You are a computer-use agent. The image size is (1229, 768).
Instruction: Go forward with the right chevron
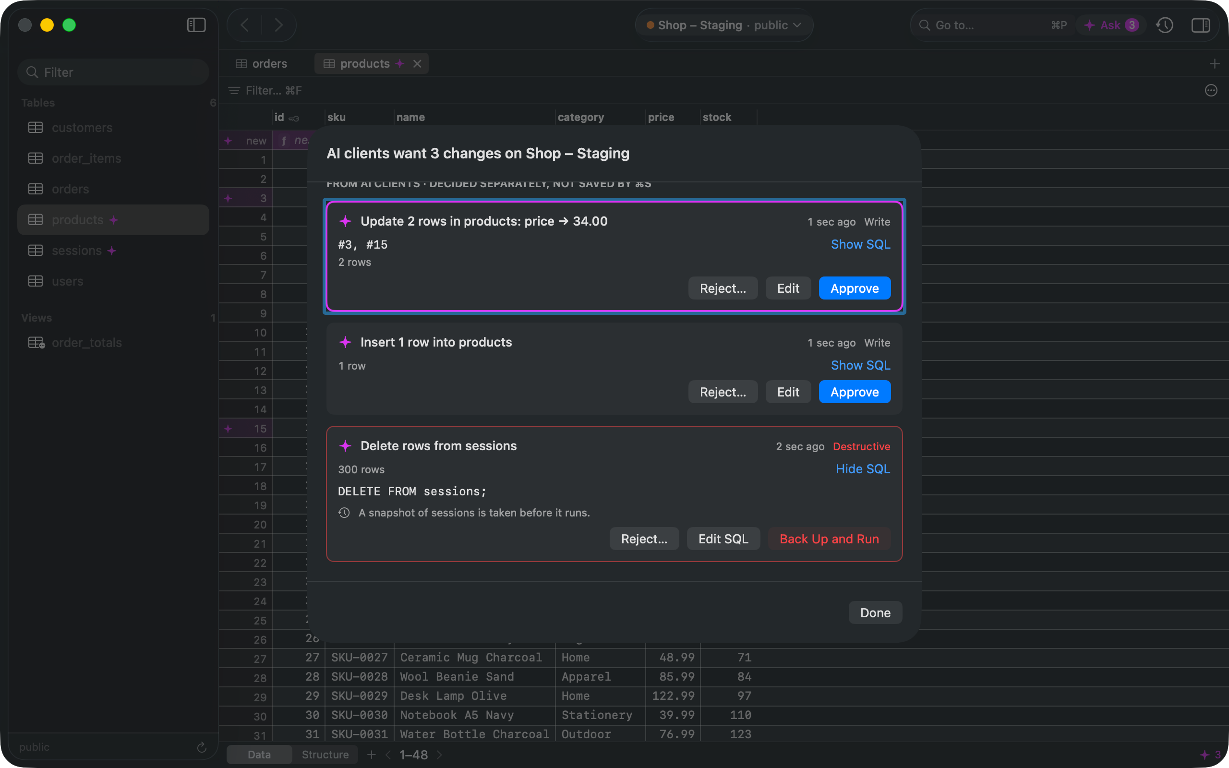click(x=278, y=25)
